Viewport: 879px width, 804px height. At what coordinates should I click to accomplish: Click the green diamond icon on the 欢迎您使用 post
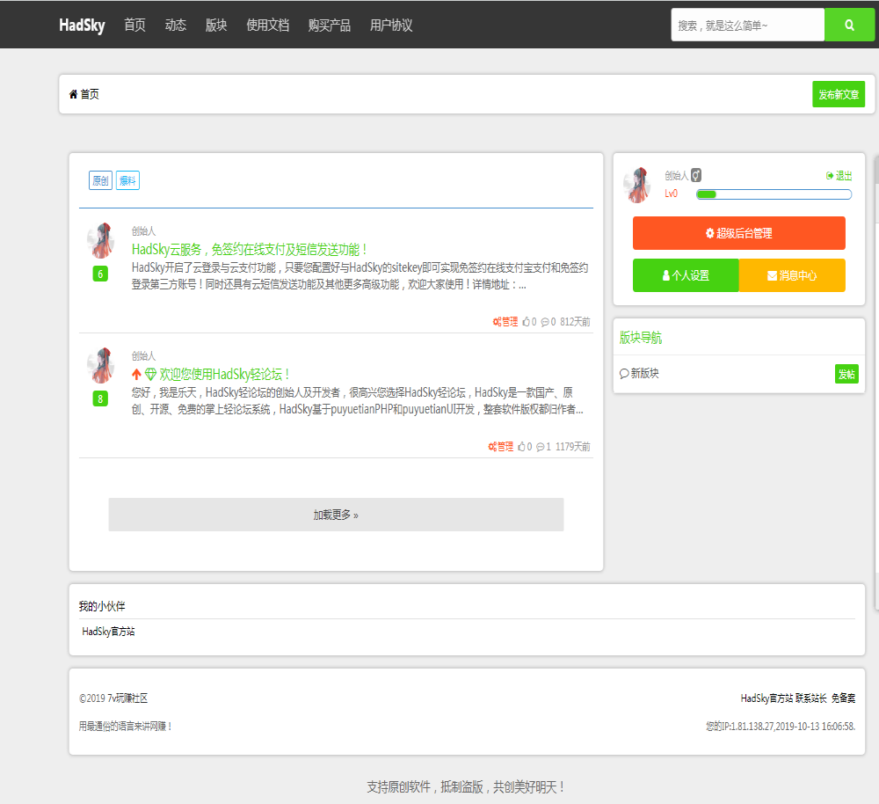(150, 374)
